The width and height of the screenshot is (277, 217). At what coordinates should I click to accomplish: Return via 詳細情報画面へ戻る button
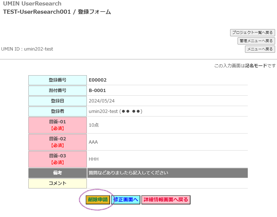click(x=166, y=200)
